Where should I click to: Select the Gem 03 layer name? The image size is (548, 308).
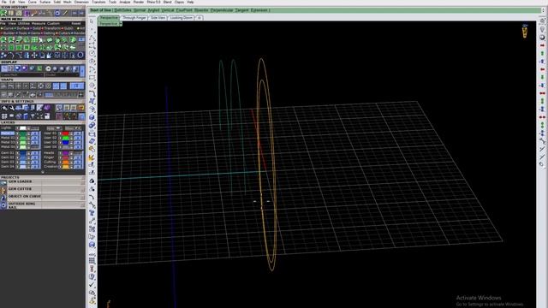pos(8,162)
